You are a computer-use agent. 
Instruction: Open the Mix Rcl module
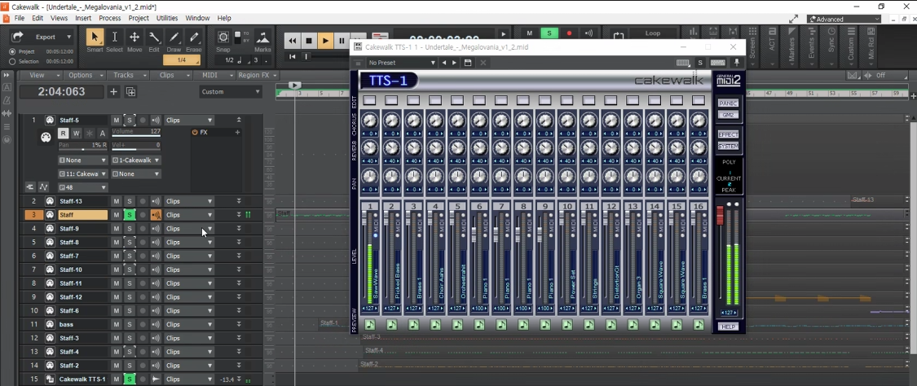[x=871, y=46]
